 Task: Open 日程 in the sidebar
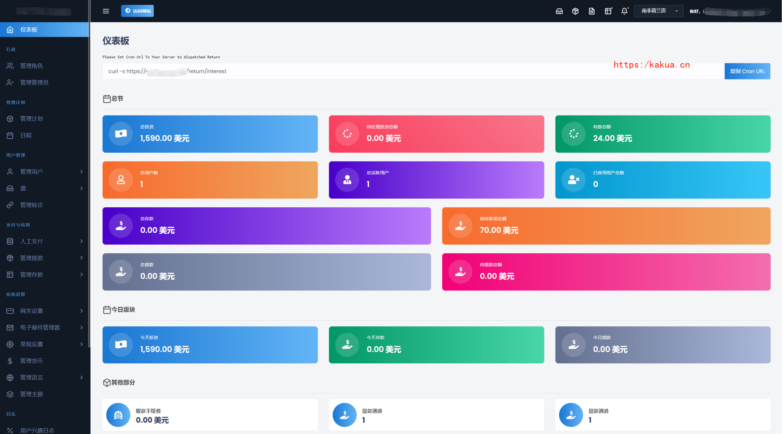[44, 135]
